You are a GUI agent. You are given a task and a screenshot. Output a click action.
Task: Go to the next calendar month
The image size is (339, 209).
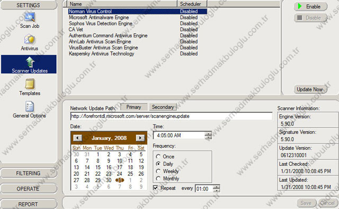(140, 138)
